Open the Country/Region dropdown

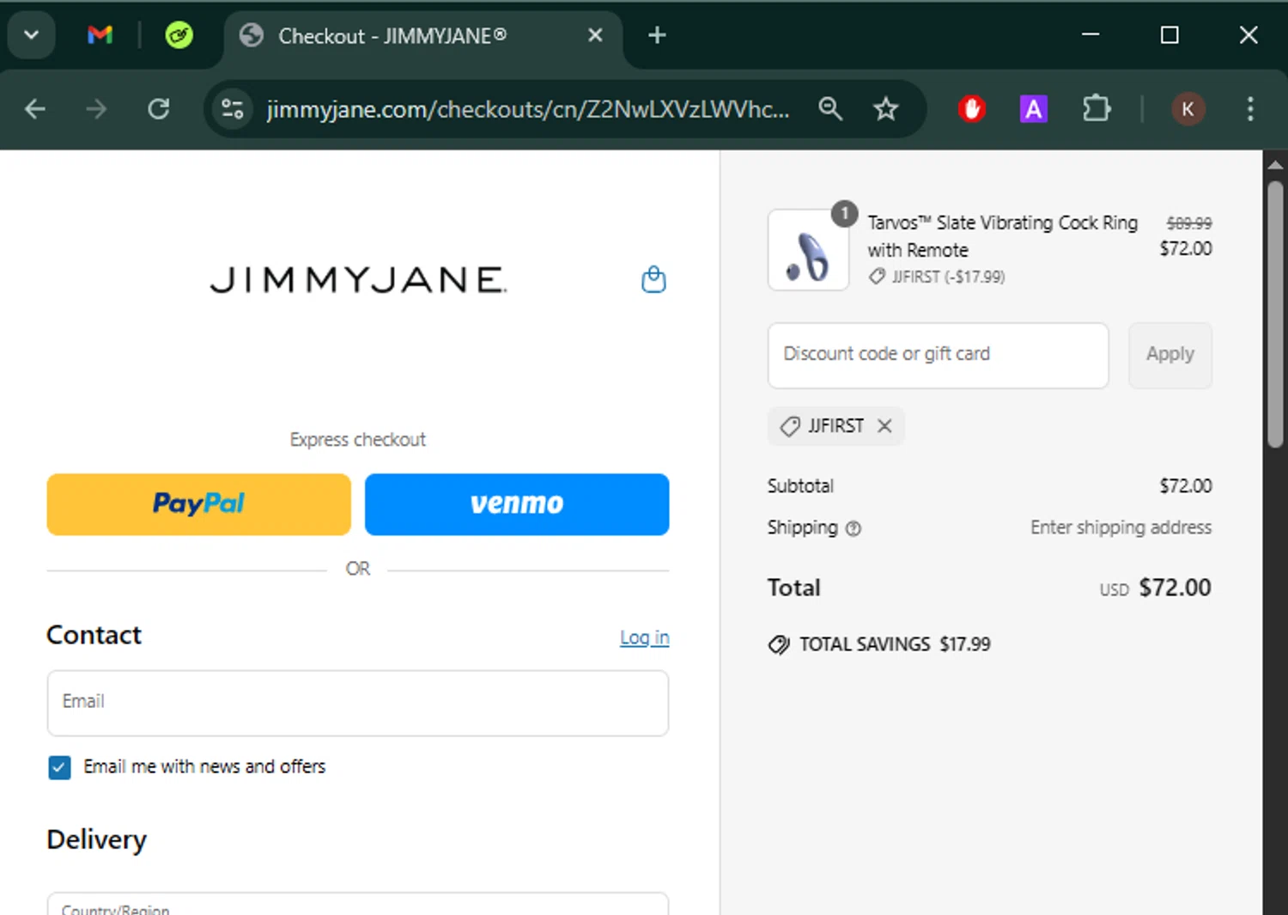(358, 904)
